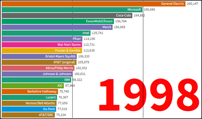Image resolution: width=202 pixels, height=119 pixels.
Task: Click the value 260,147
Action: coord(192,4)
